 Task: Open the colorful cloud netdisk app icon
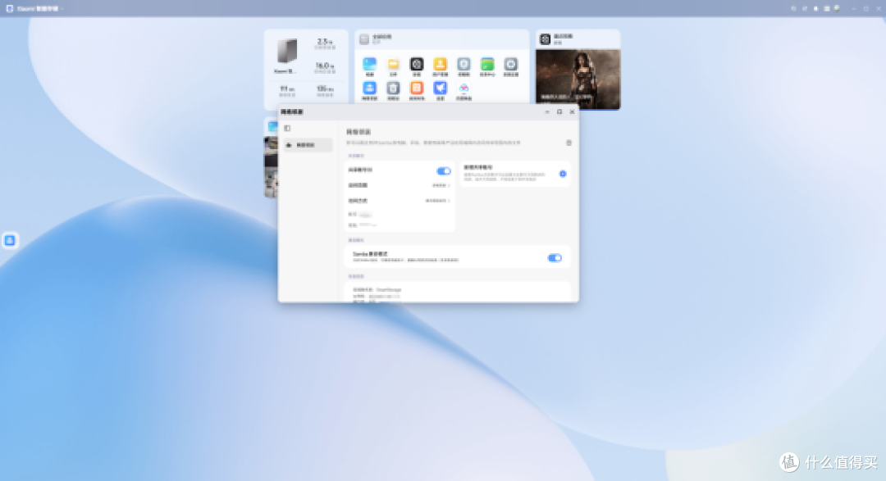pos(464,88)
